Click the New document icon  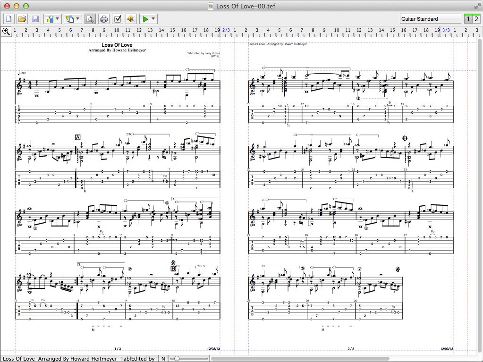tap(8, 19)
